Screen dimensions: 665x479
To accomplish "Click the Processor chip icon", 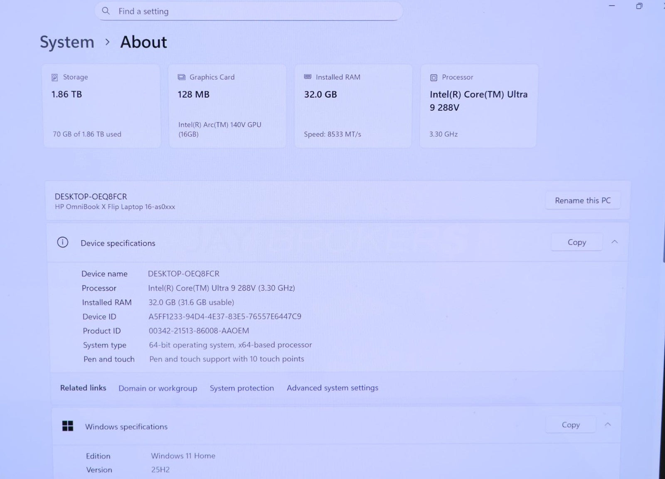I will [433, 78].
